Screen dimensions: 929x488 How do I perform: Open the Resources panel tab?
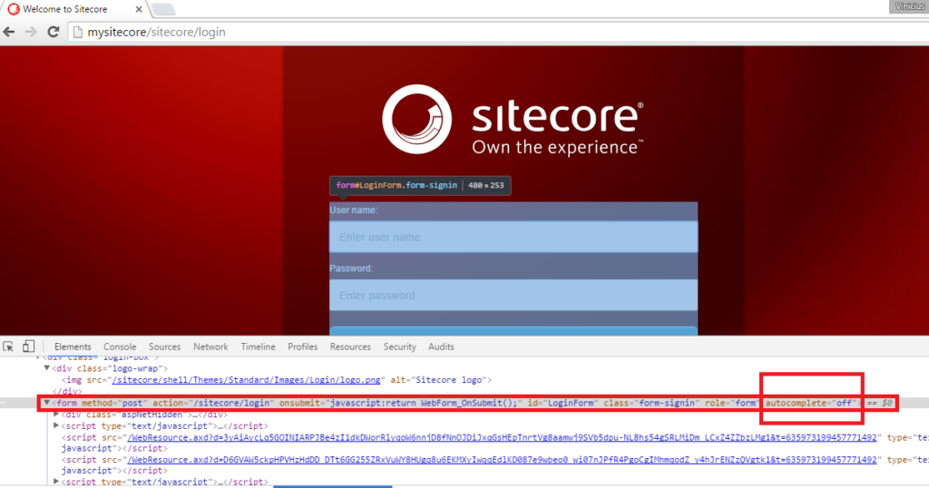click(x=350, y=347)
